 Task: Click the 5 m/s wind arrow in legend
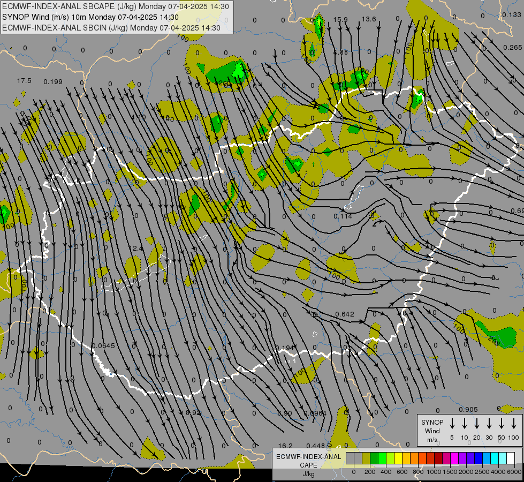pyautogui.click(x=452, y=424)
